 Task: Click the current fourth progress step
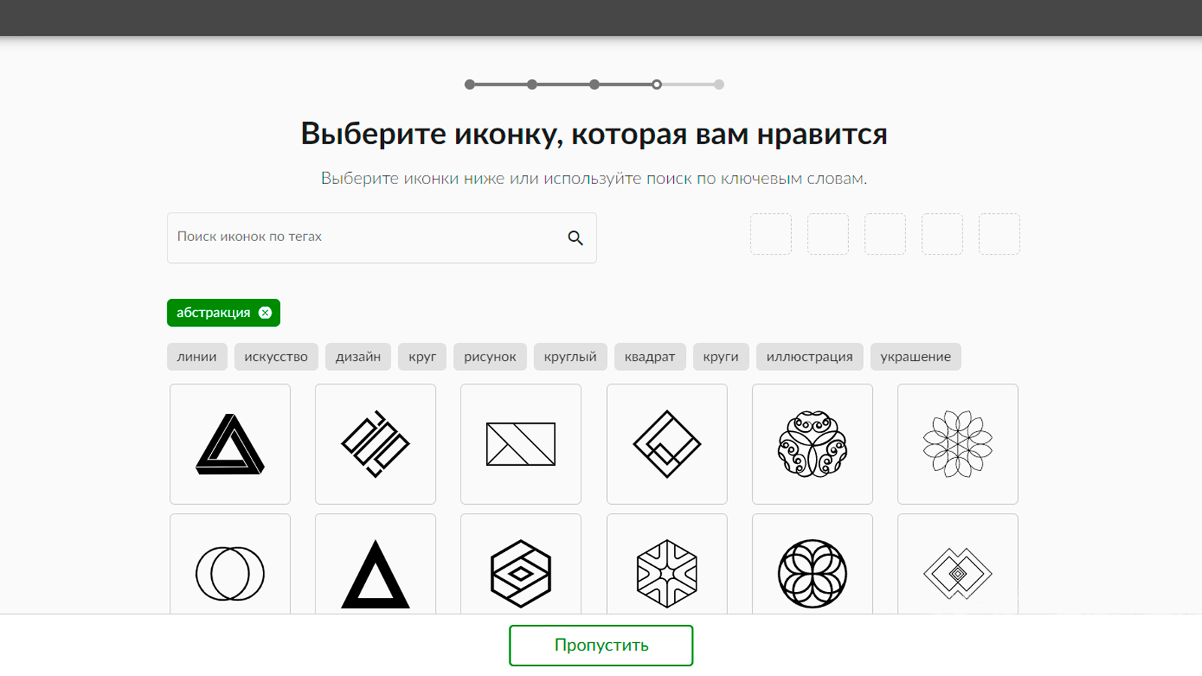[657, 85]
